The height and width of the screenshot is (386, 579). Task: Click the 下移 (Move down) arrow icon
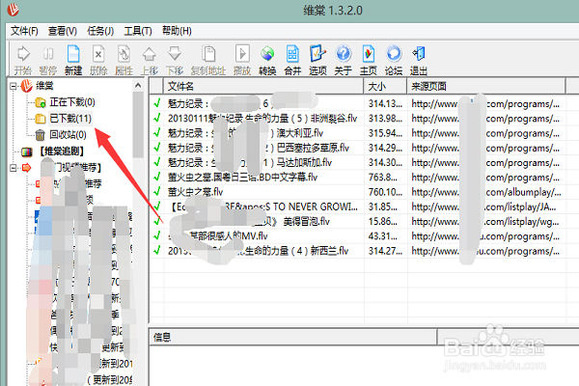175,60
